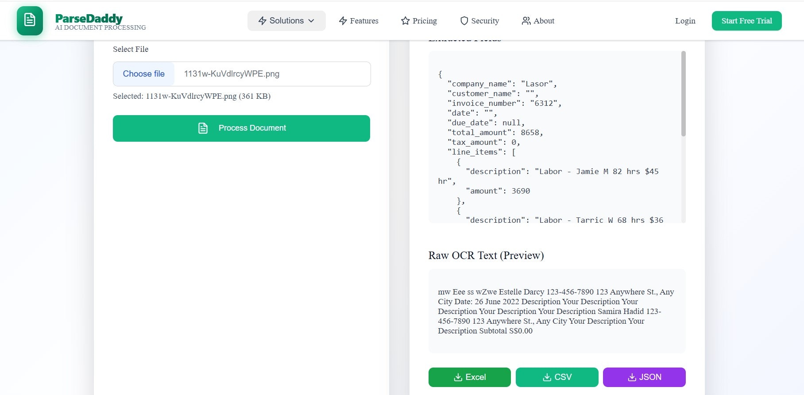This screenshot has width=804, height=395.
Task: Click the star icon beside Pricing
Action: [405, 21]
